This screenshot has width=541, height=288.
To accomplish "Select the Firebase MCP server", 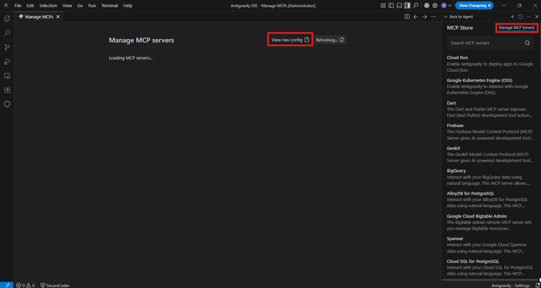I will [x=490, y=132].
